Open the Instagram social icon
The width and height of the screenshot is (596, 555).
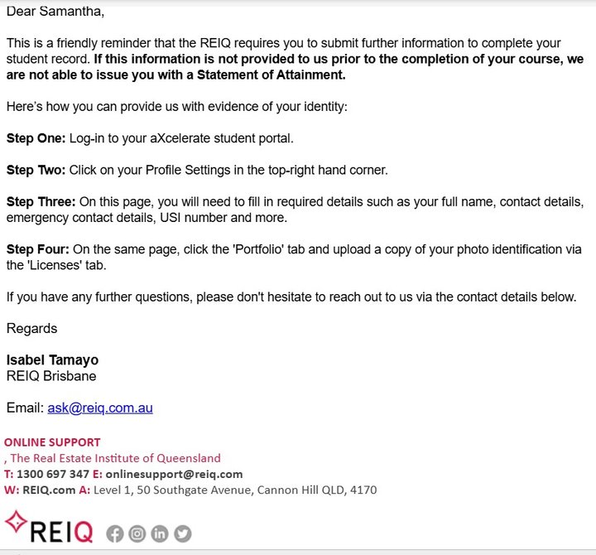tap(137, 533)
